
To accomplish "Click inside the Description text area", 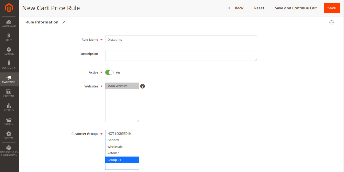I will pyautogui.click(x=181, y=55).
